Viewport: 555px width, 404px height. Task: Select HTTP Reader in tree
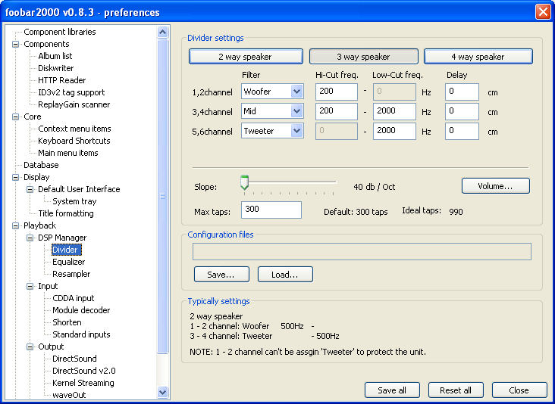pyautogui.click(x=62, y=80)
